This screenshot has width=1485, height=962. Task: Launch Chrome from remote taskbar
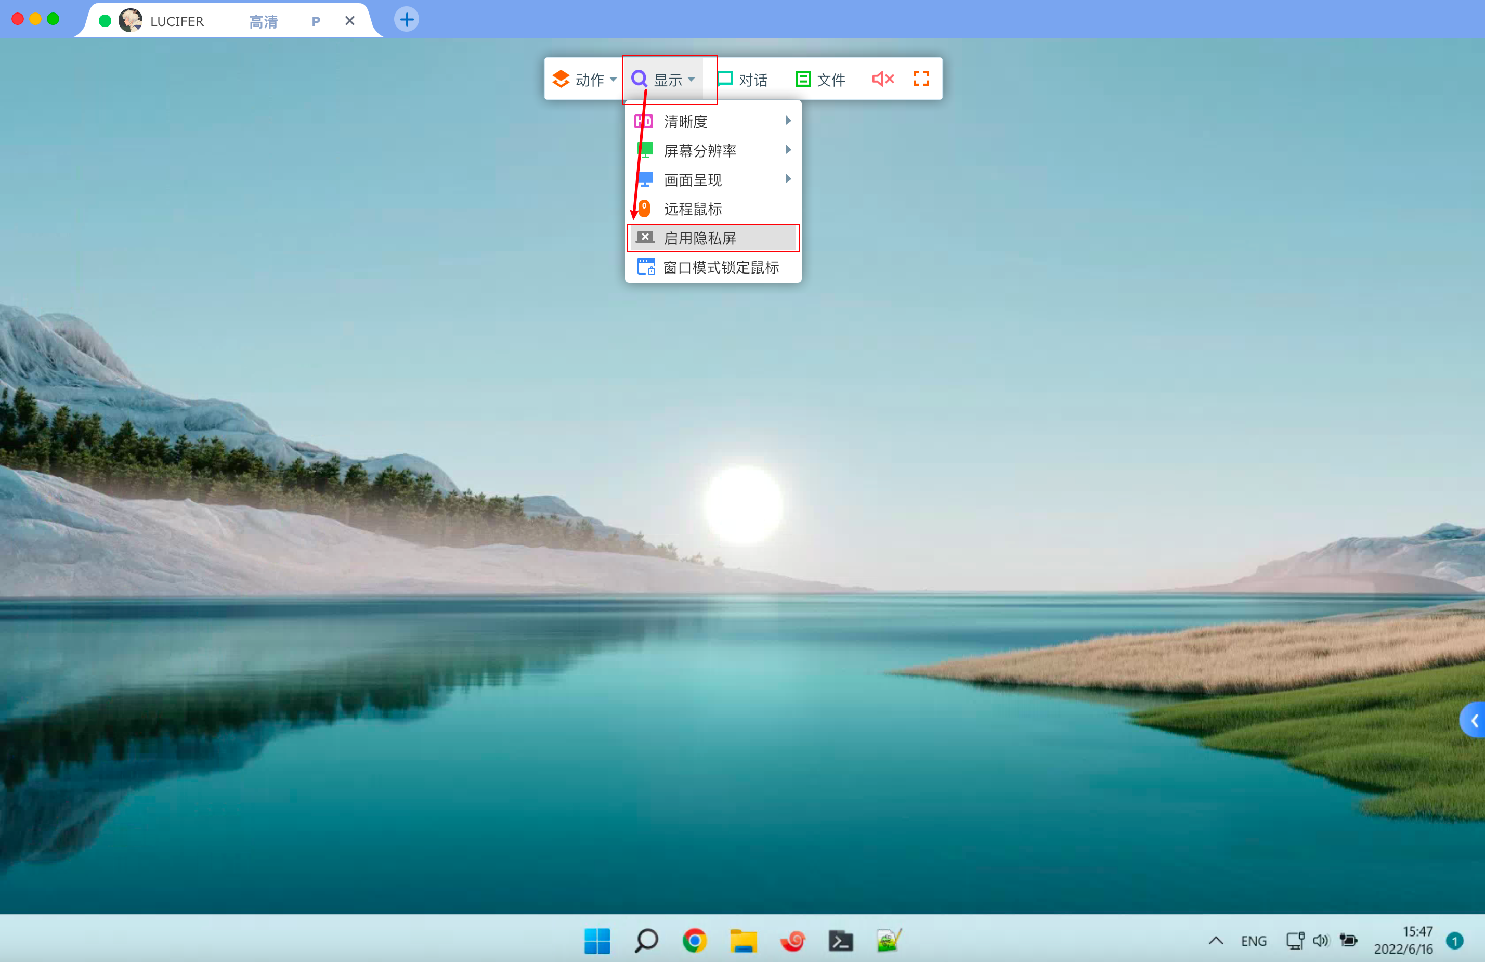pos(695,940)
